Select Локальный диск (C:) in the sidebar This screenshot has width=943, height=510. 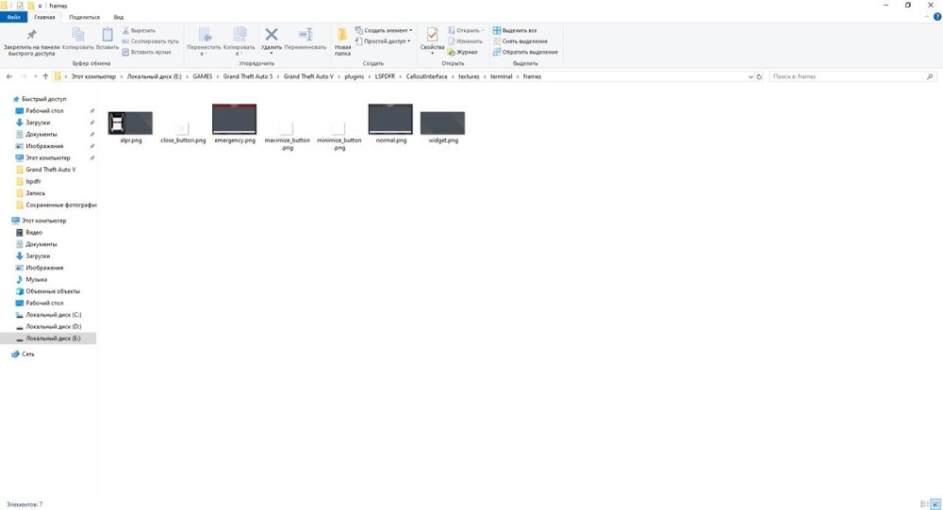click(x=53, y=315)
